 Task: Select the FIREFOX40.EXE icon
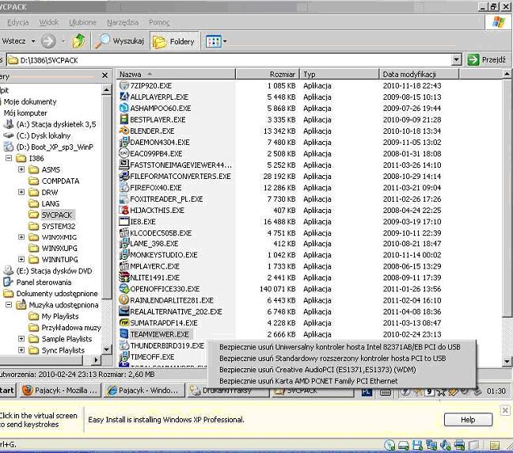[124, 188]
